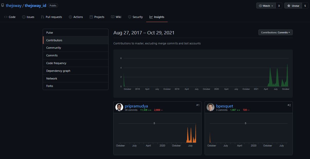Click the circular Issues icon
Viewport: 310px width, 159px height.
pyautogui.click(x=23, y=17)
